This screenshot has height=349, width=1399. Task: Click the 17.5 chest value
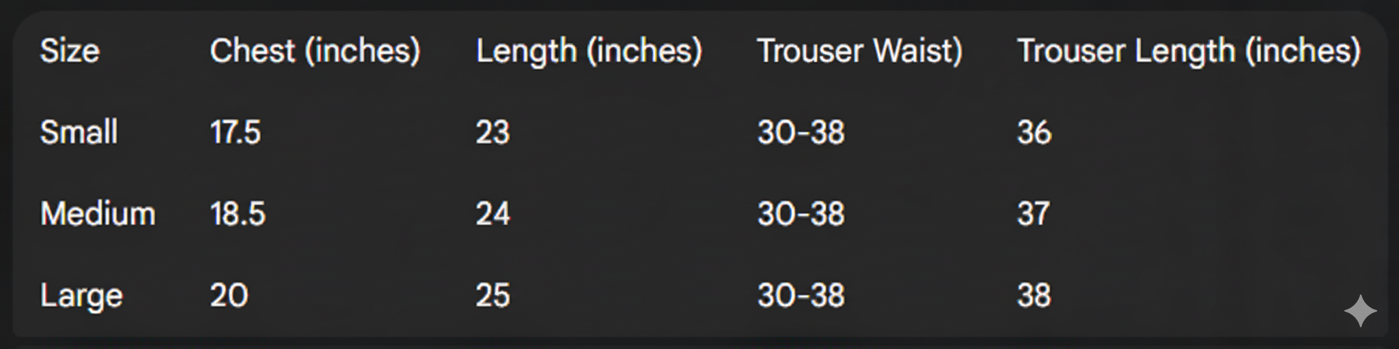point(235,132)
